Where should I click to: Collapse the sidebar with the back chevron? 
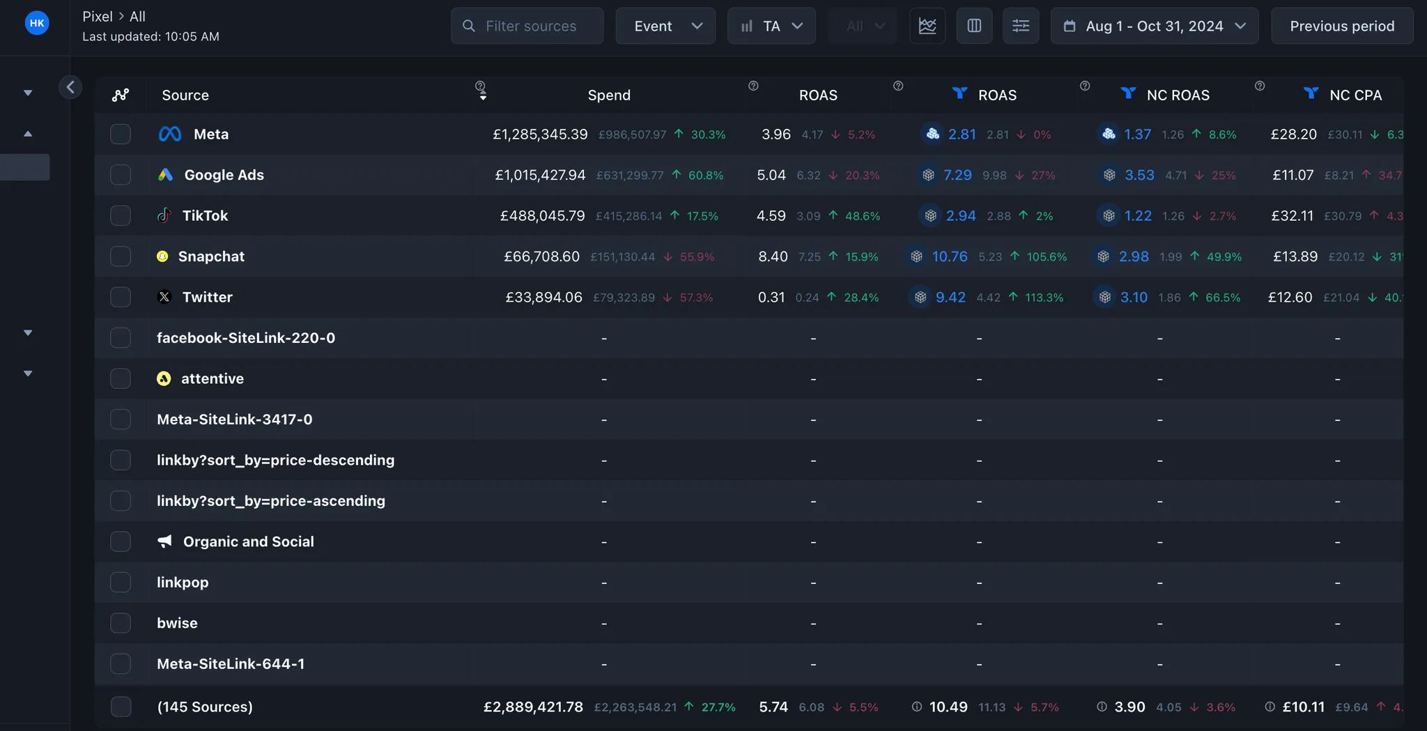(x=70, y=87)
